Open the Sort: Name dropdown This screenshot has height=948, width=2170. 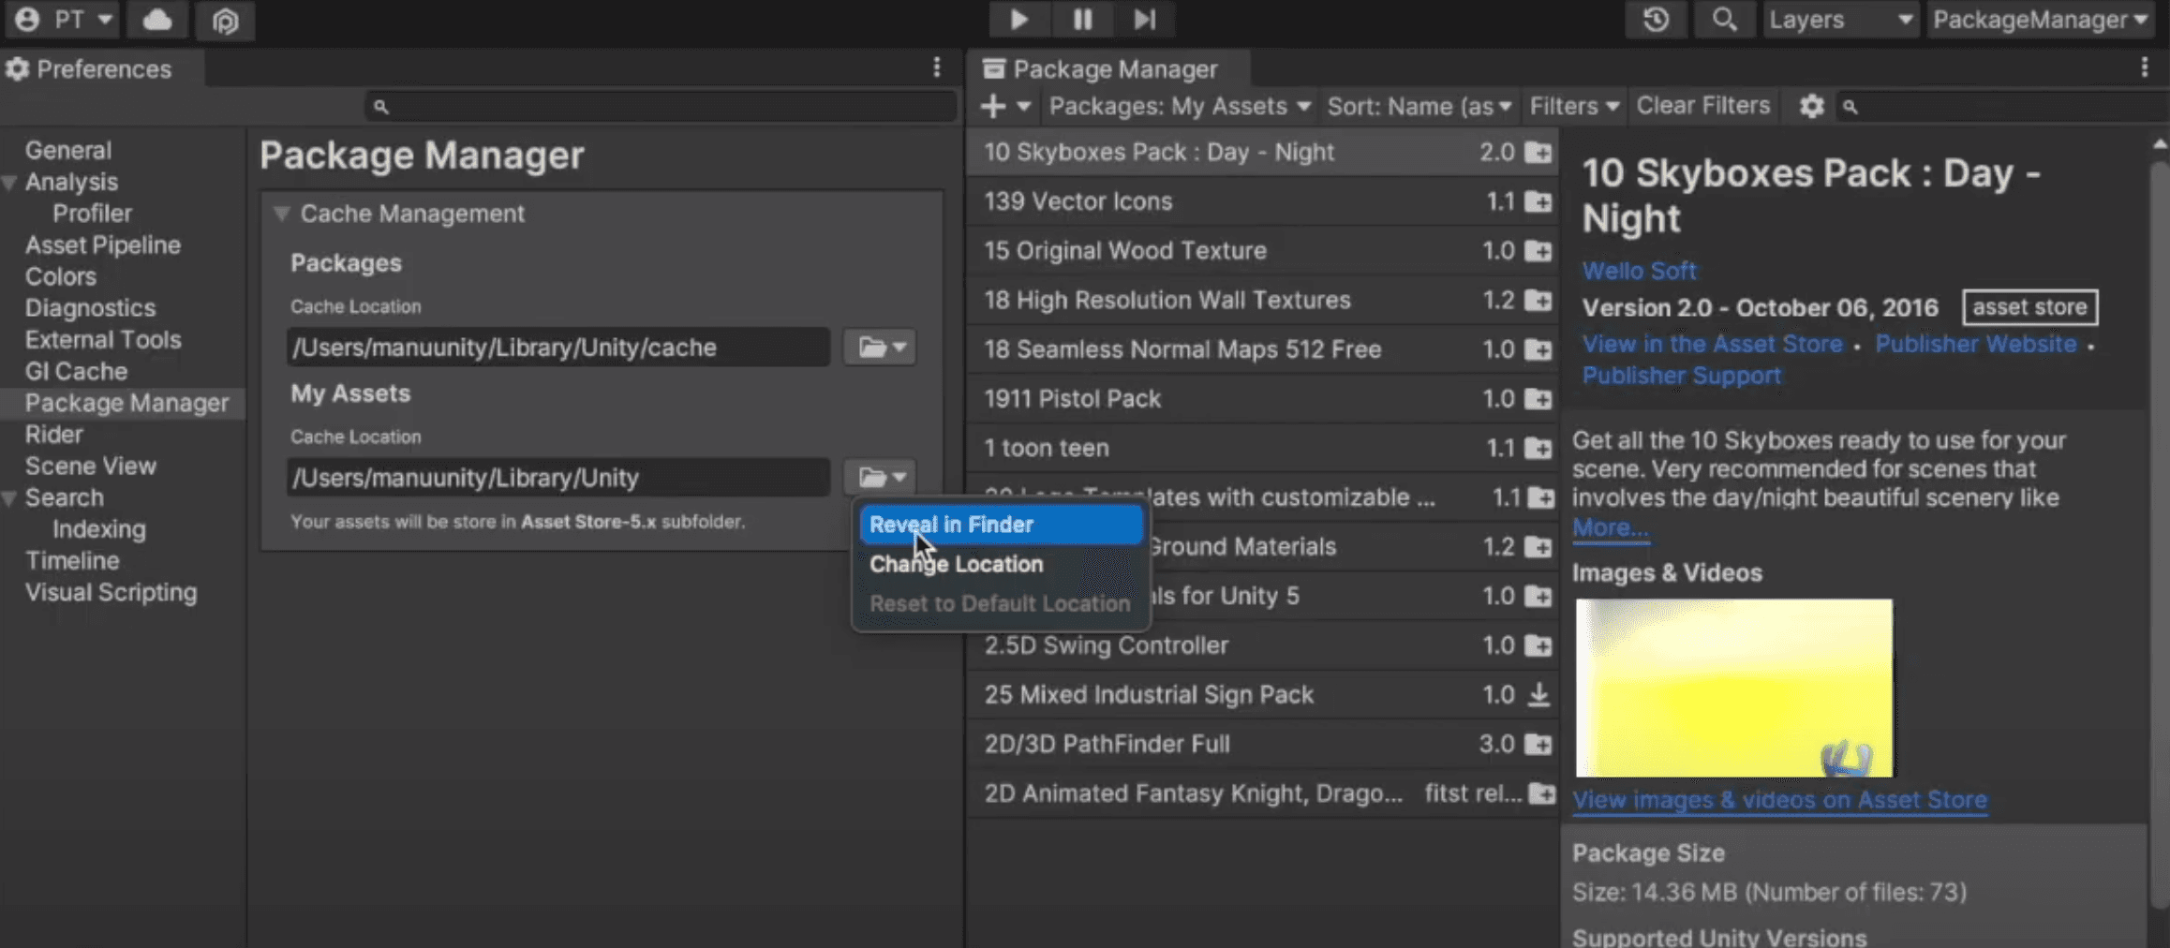click(x=1418, y=106)
